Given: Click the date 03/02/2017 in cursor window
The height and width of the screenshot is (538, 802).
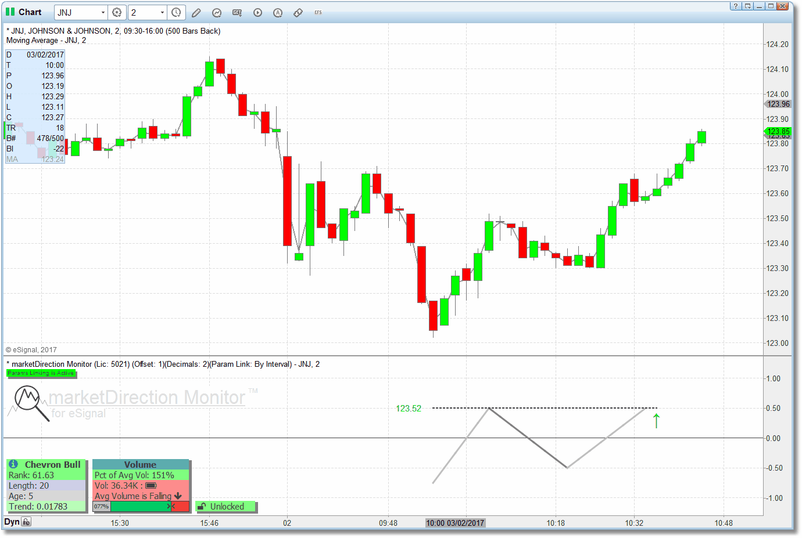Looking at the screenshot, I should (x=45, y=55).
